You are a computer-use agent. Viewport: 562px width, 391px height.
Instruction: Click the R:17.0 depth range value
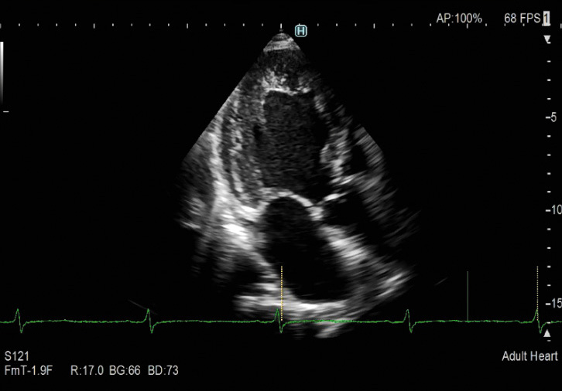(87, 371)
